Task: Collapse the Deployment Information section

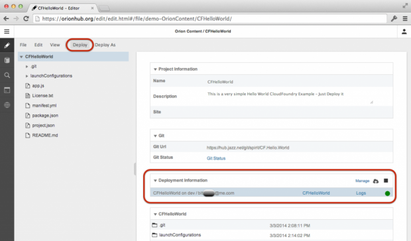Action: [x=155, y=181]
